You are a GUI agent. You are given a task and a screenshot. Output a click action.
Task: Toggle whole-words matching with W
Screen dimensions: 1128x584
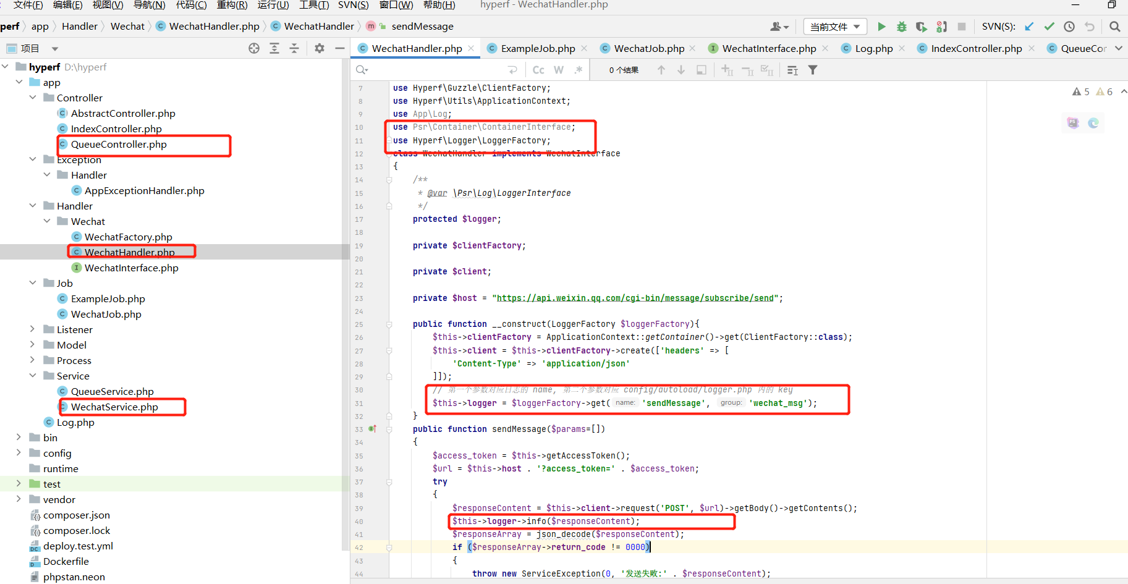point(558,69)
